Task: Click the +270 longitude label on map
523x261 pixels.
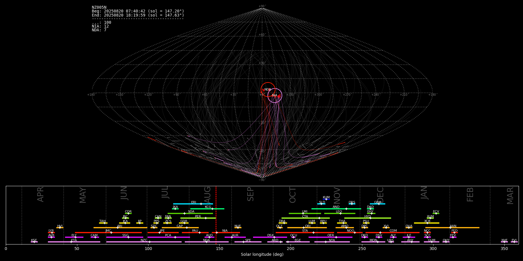Action: tap(347, 95)
